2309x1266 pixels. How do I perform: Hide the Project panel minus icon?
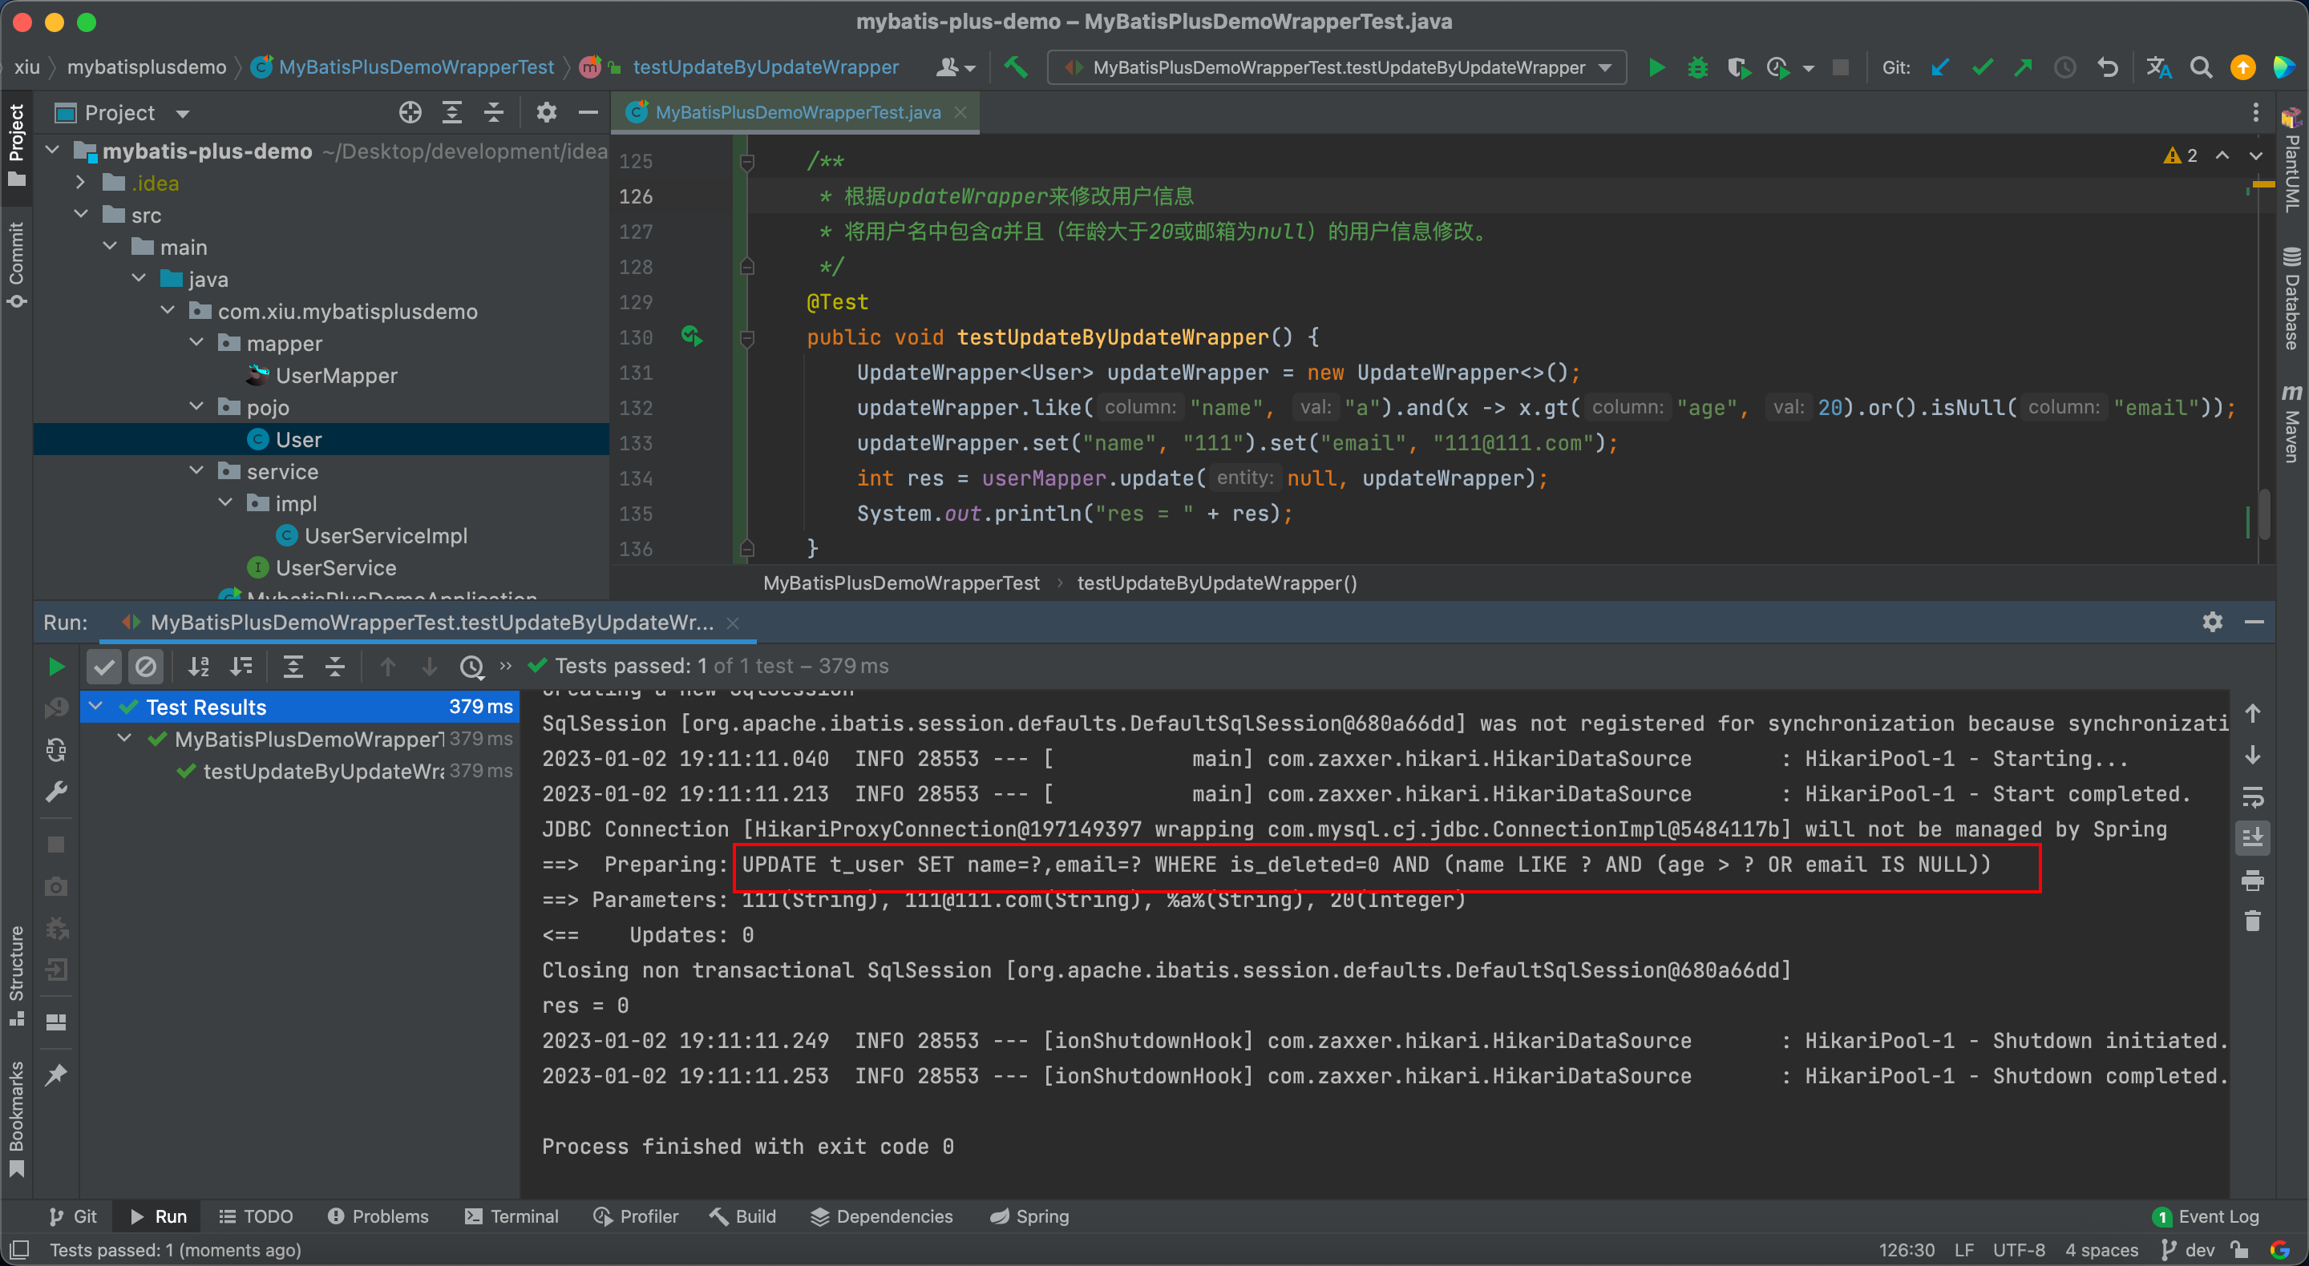pyautogui.click(x=588, y=112)
